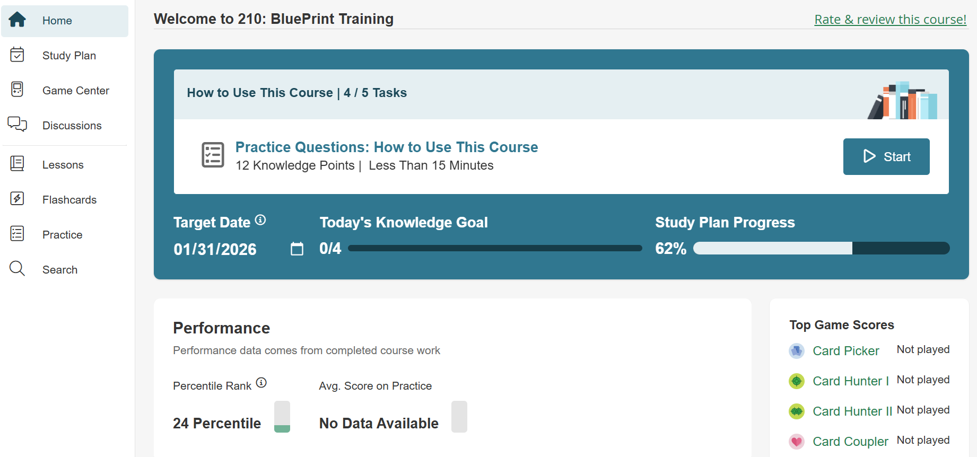Click the Home house icon
The height and width of the screenshot is (457, 977).
click(17, 20)
